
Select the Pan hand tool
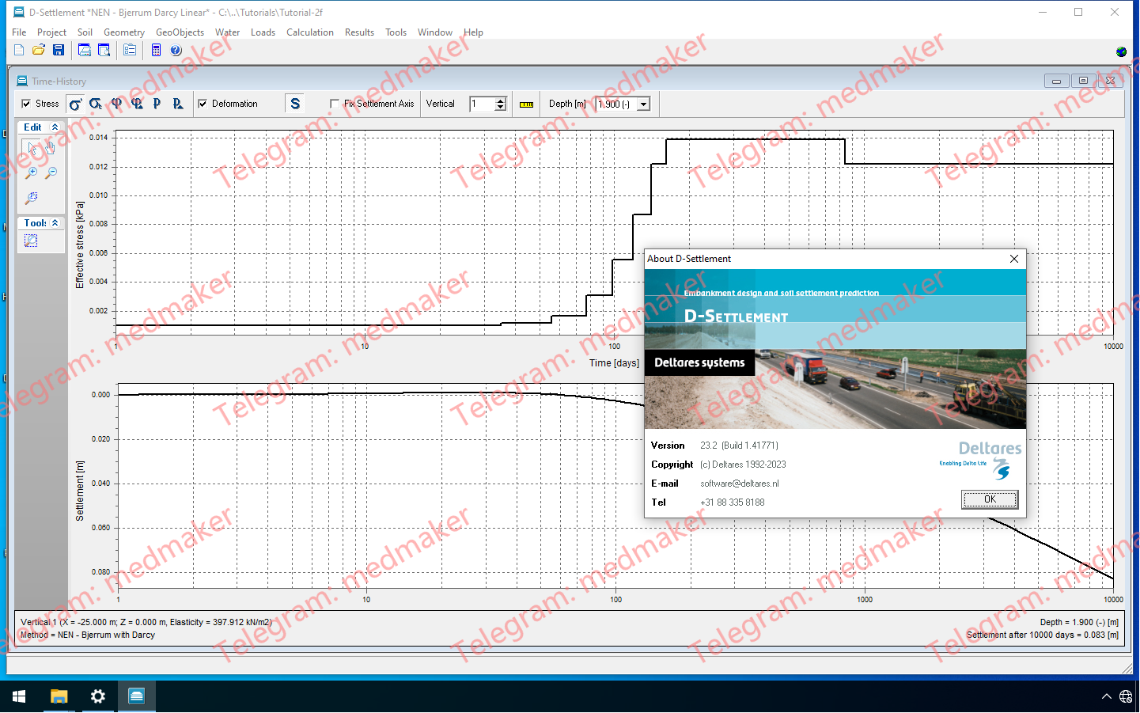(x=51, y=147)
